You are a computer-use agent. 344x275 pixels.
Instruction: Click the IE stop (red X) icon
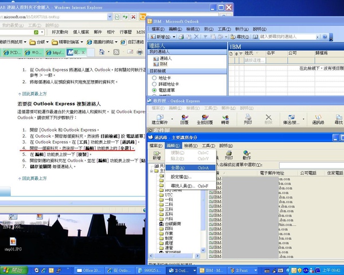[x=133, y=17]
